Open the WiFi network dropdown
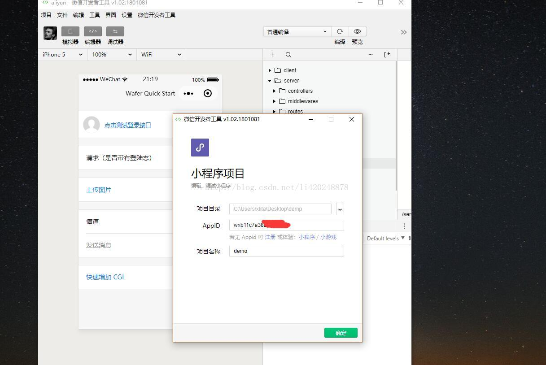Screen dimensions: 546x365 point(161,55)
